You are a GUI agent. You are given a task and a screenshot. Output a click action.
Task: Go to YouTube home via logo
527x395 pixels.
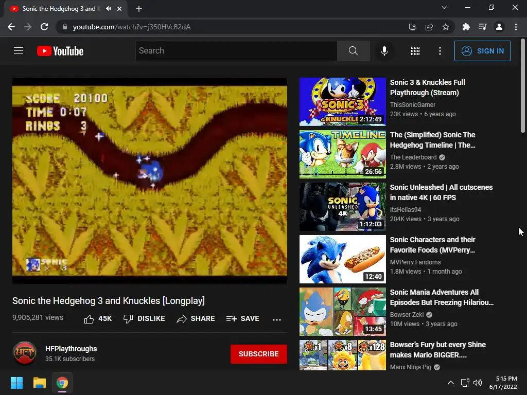tap(60, 51)
